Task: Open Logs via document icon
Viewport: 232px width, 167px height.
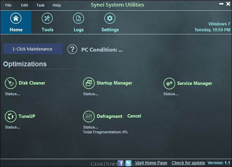Action: pyautogui.click(x=78, y=18)
